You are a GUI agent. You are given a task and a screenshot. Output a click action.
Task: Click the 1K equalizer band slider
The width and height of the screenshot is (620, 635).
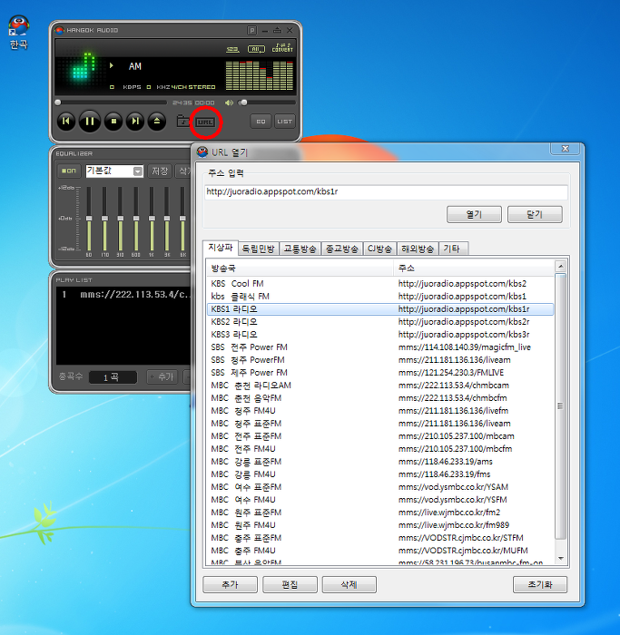[152, 219]
